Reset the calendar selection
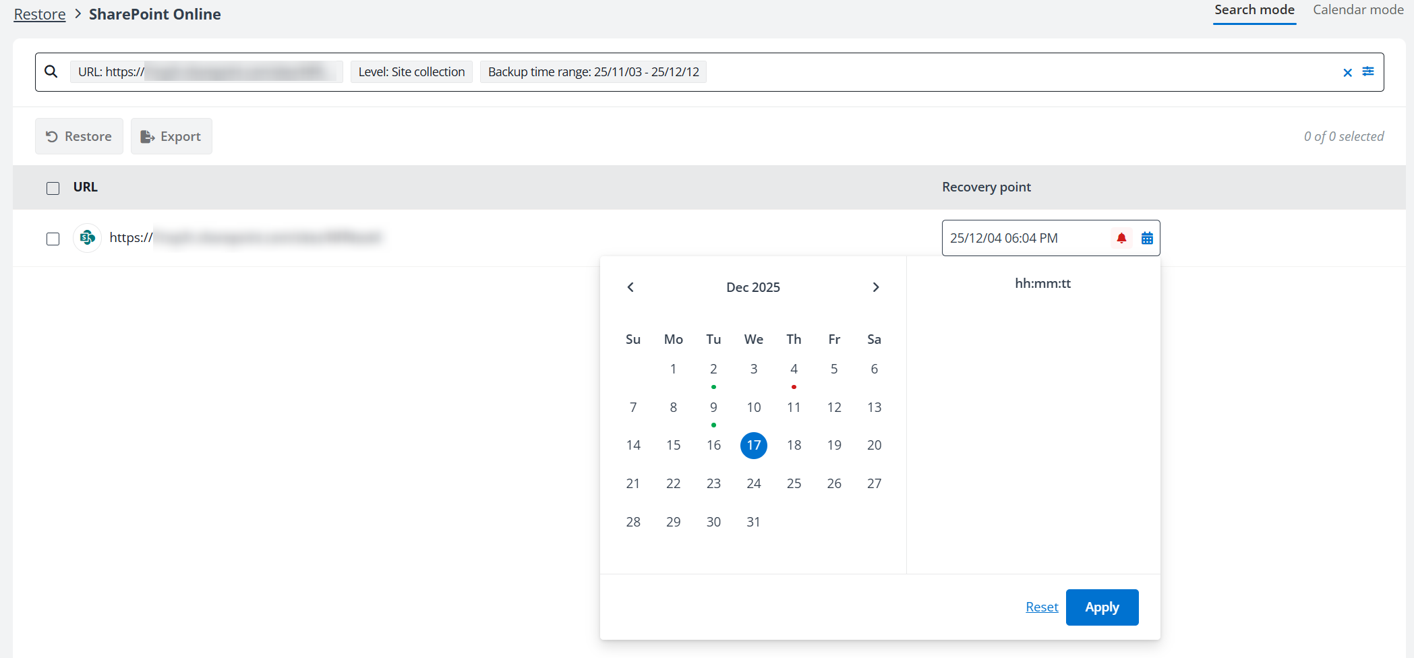This screenshot has height=658, width=1414. [1042, 607]
